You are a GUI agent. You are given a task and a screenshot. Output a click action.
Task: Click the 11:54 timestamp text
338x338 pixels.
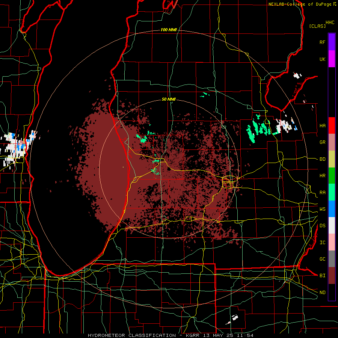246,335
